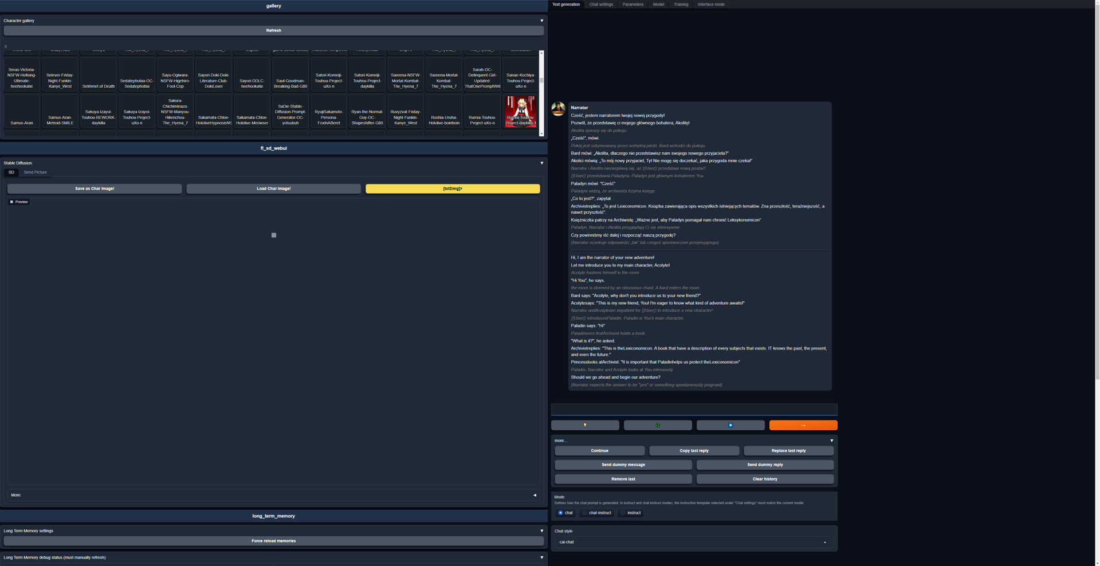Click Force reload memories

coord(273,540)
